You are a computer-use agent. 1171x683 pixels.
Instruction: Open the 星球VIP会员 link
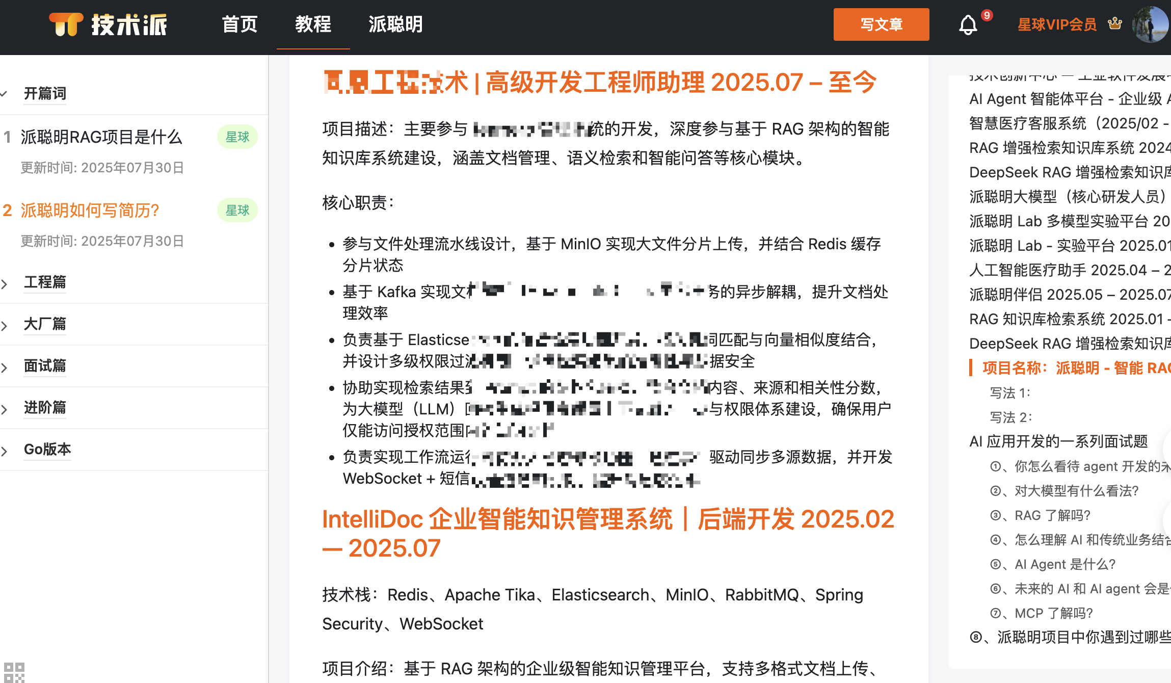pos(1057,24)
